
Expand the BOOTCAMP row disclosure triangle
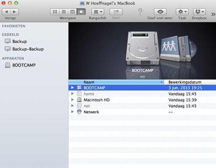[x=72, y=88]
